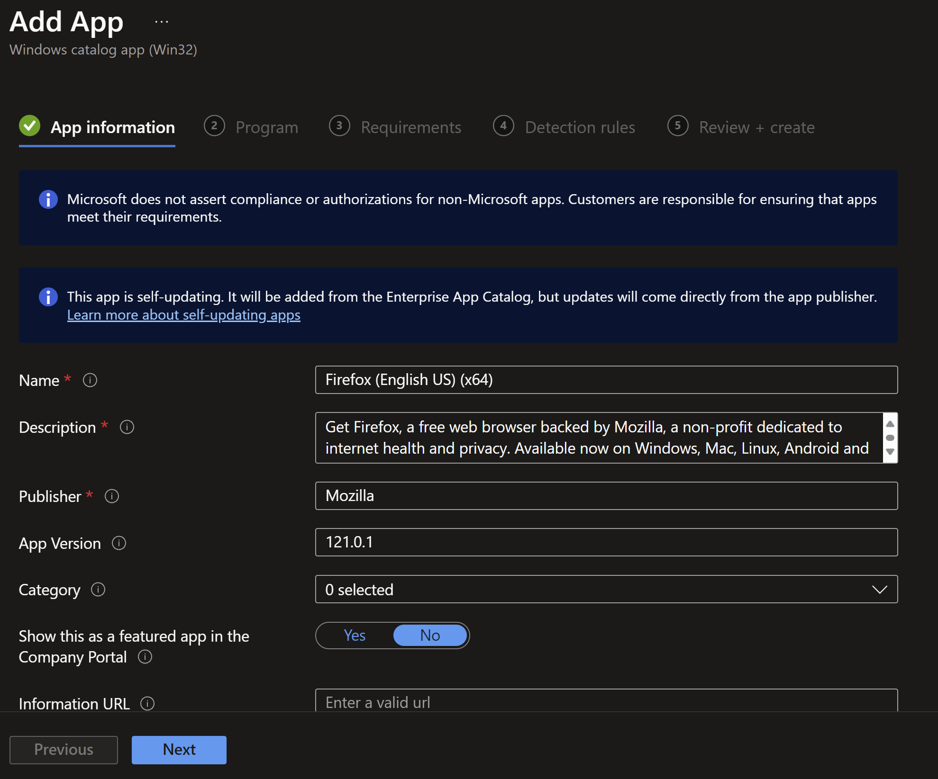Click the info icon next to Information URL
The image size is (938, 779).
pyautogui.click(x=147, y=704)
